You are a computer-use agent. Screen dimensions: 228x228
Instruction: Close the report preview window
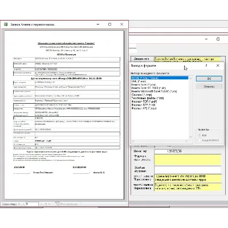point(121,25)
